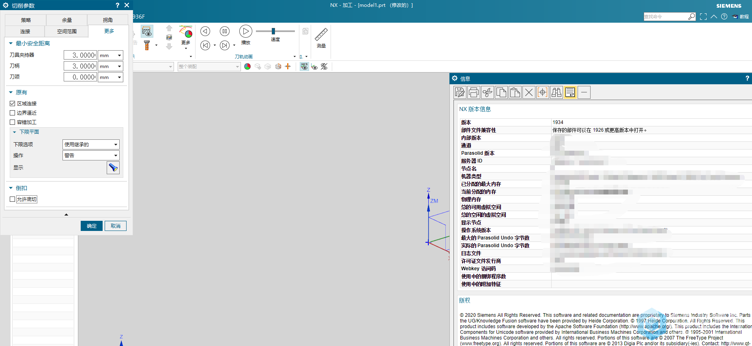The height and width of the screenshot is (346, 752).
Task: Click the Save As icon in 信息 window
Action: tap(460, 92)
